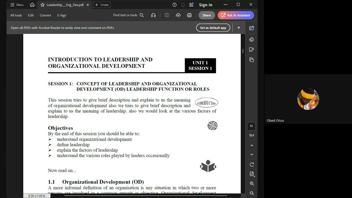The image size is (352, 198).
Task: Star the Leadership__Org_Dev.pdf tab
Action: tap(42, 5)
